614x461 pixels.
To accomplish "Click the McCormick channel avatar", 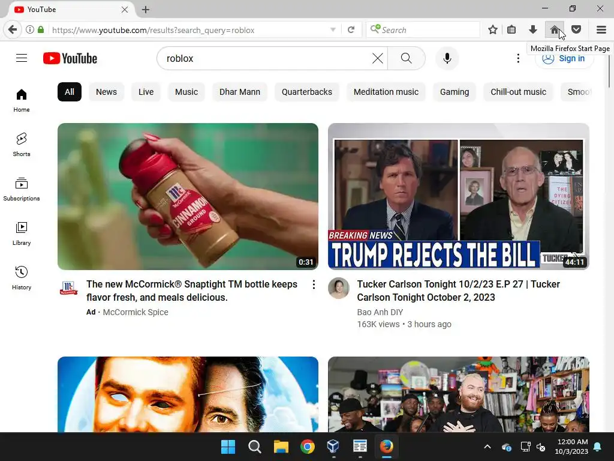I will (x=68, y=288).
